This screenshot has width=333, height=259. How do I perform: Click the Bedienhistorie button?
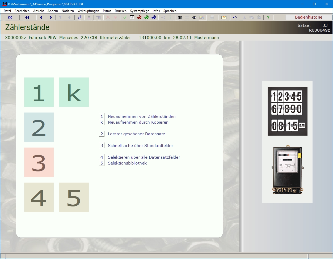[309, 17]
